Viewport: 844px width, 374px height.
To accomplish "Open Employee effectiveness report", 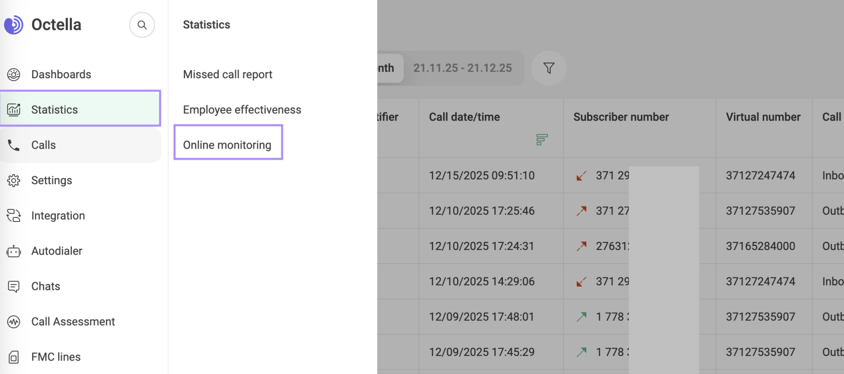I will click(x=242, y=110).
